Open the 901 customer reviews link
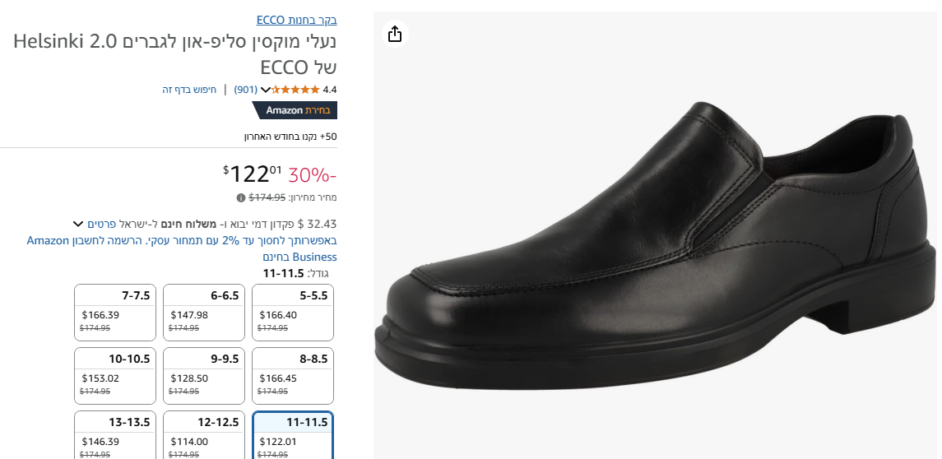Screen dimensions: 942x459 coord(246,89)
